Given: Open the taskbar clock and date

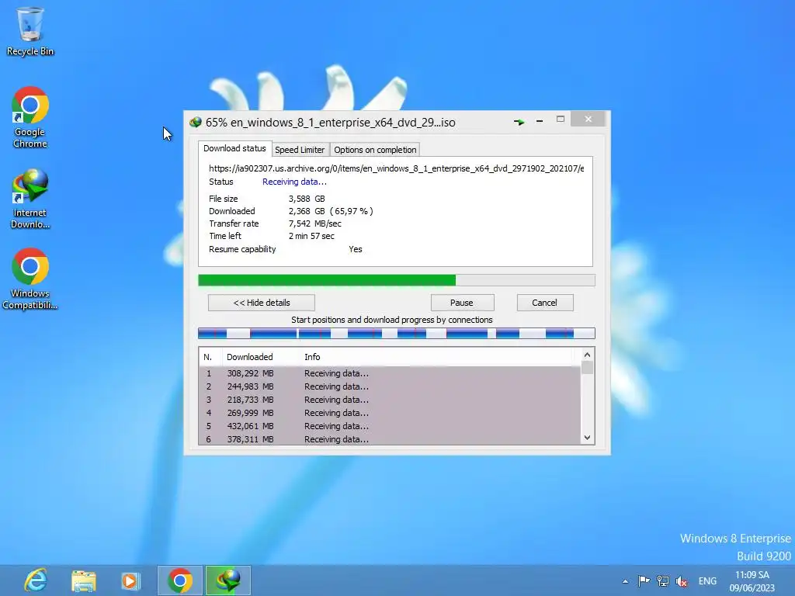Looking at the screenshot, I should (x=752, y=581).
